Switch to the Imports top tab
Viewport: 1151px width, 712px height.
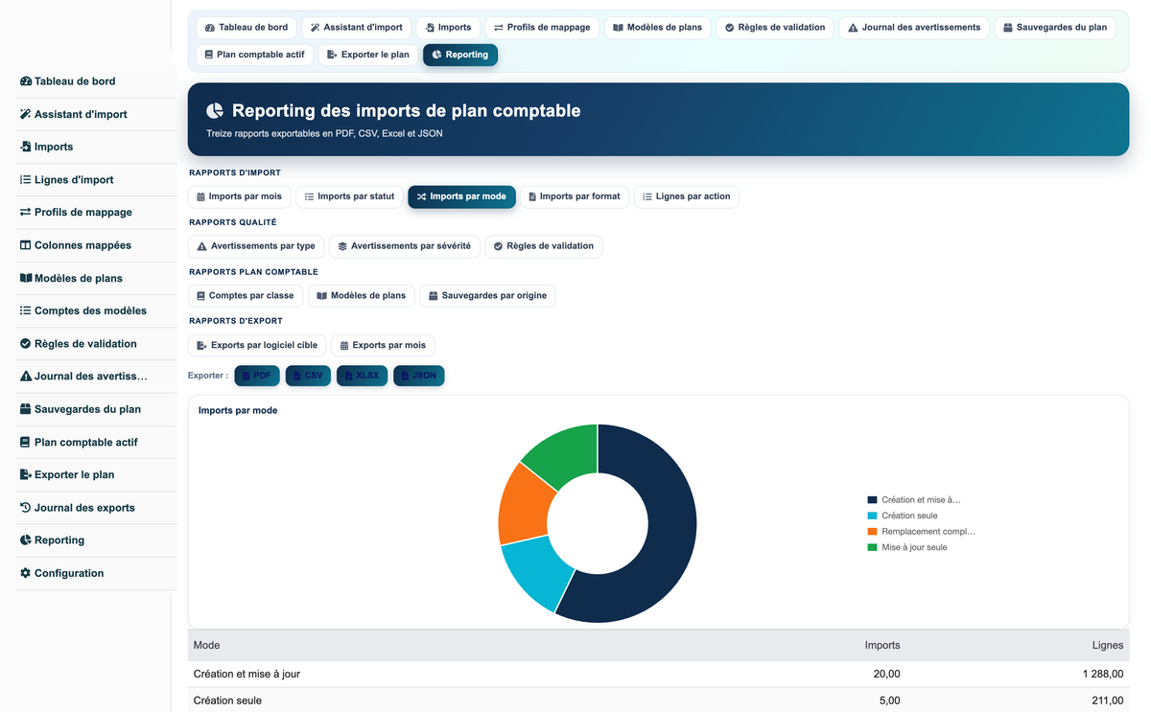tap(448, 28)
